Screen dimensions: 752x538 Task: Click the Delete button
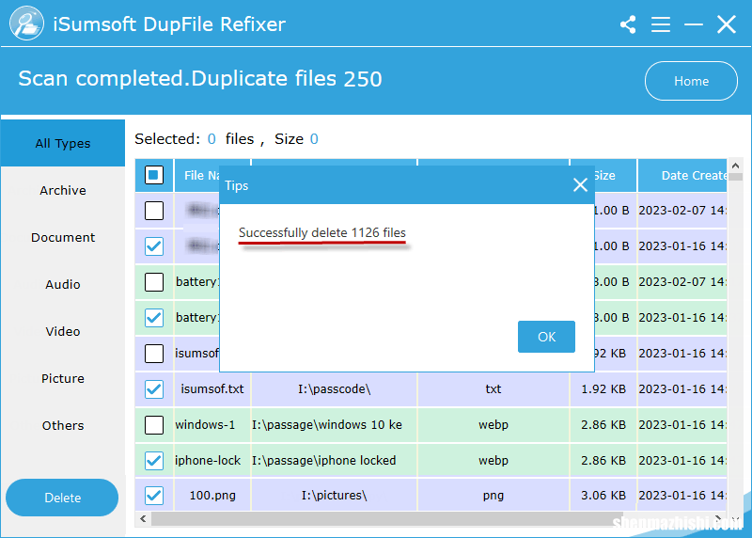pyautogui.click(x=62, y=498)
